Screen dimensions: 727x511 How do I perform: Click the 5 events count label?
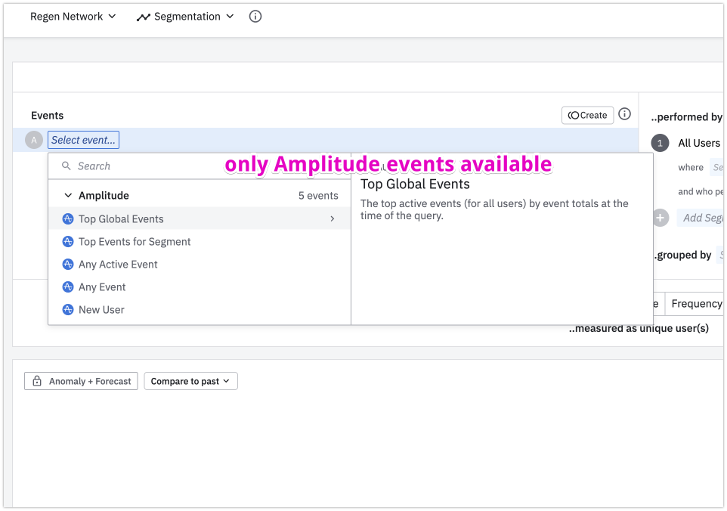point(318,196)
